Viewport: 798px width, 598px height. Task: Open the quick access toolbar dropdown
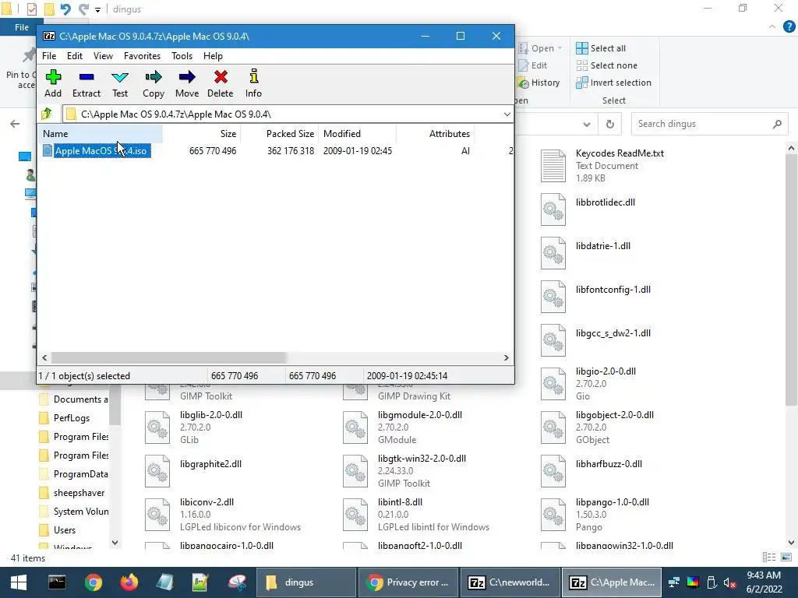pos(97,9)
